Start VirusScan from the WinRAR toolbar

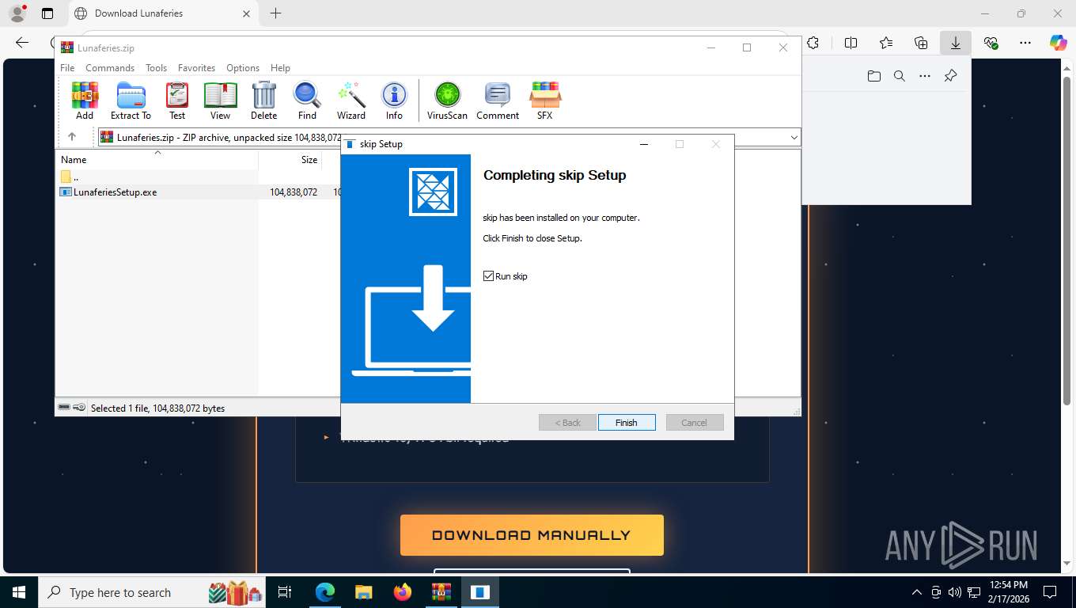pyautogui.click(x=447, y=101)
